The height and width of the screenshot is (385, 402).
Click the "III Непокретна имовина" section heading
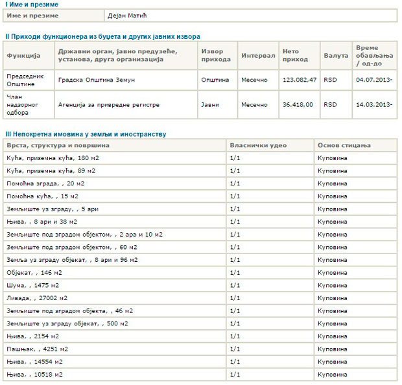point(86,134)
